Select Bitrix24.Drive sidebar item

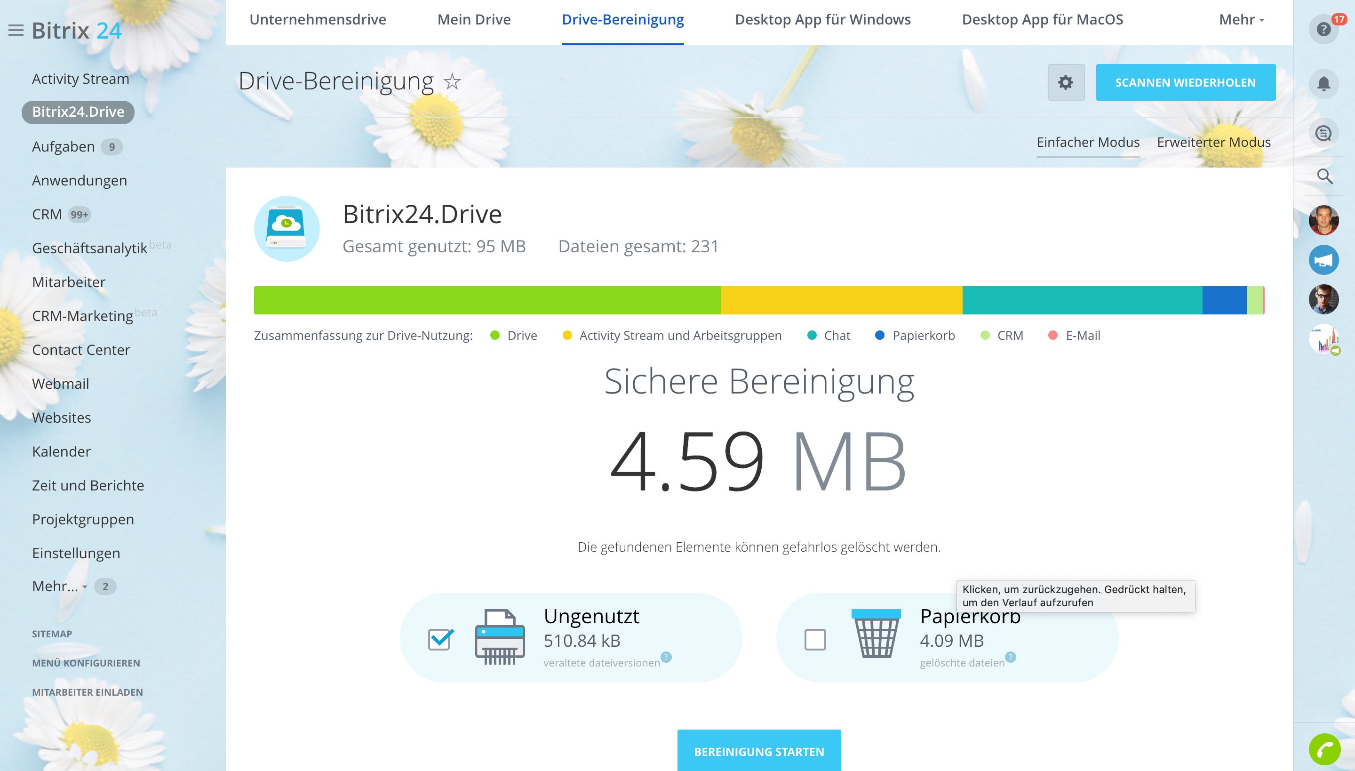[x=78, y=112]
